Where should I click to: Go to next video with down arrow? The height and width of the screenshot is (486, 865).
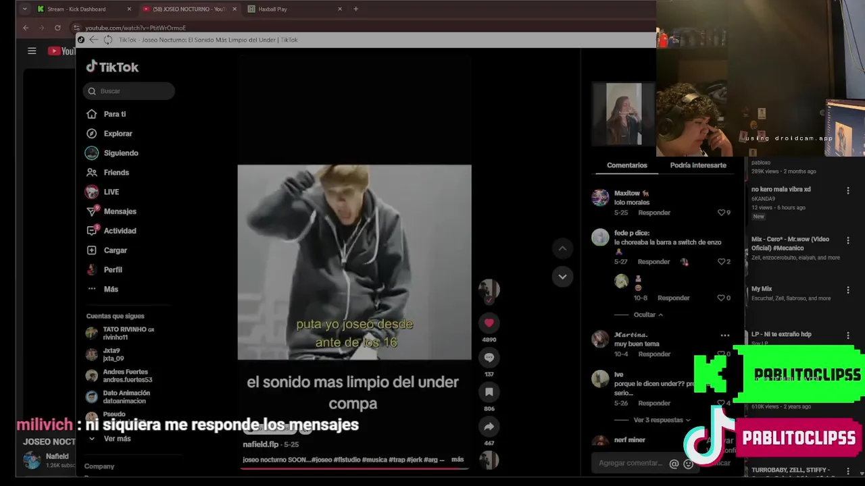click(x=562, y=277)
